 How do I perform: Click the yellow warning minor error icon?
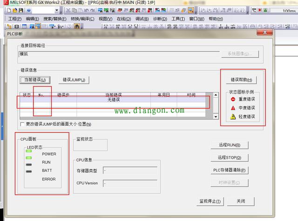[233, 117]
